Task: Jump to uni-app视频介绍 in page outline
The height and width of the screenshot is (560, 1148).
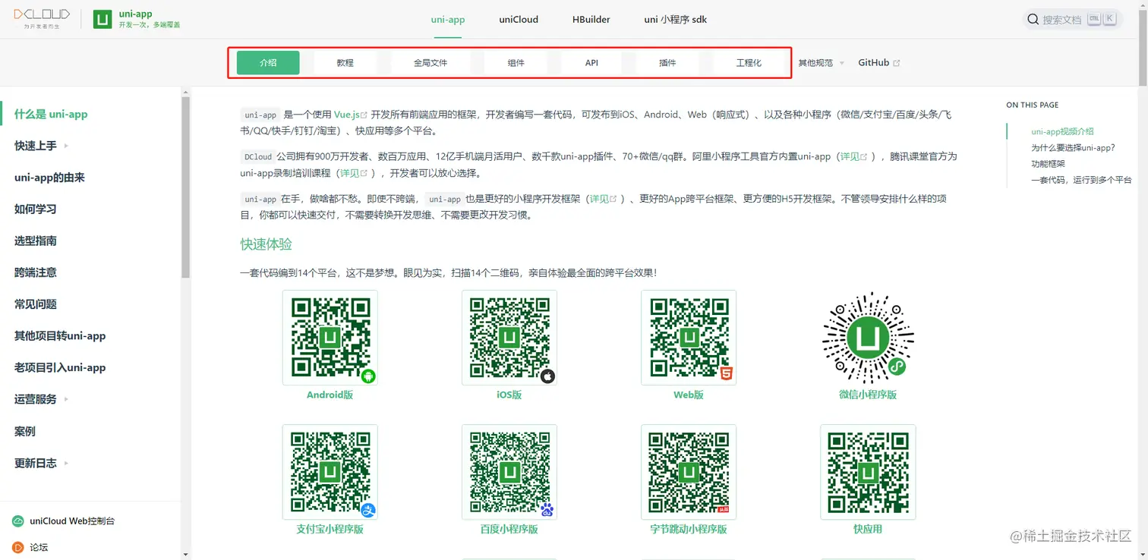Action: (x=1062, y=131)
